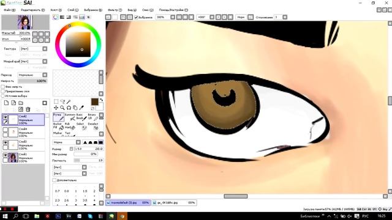Tick the Дополнительно advanced settings checkbox
The image size is (392, 220).
click(x=55, y=180)
